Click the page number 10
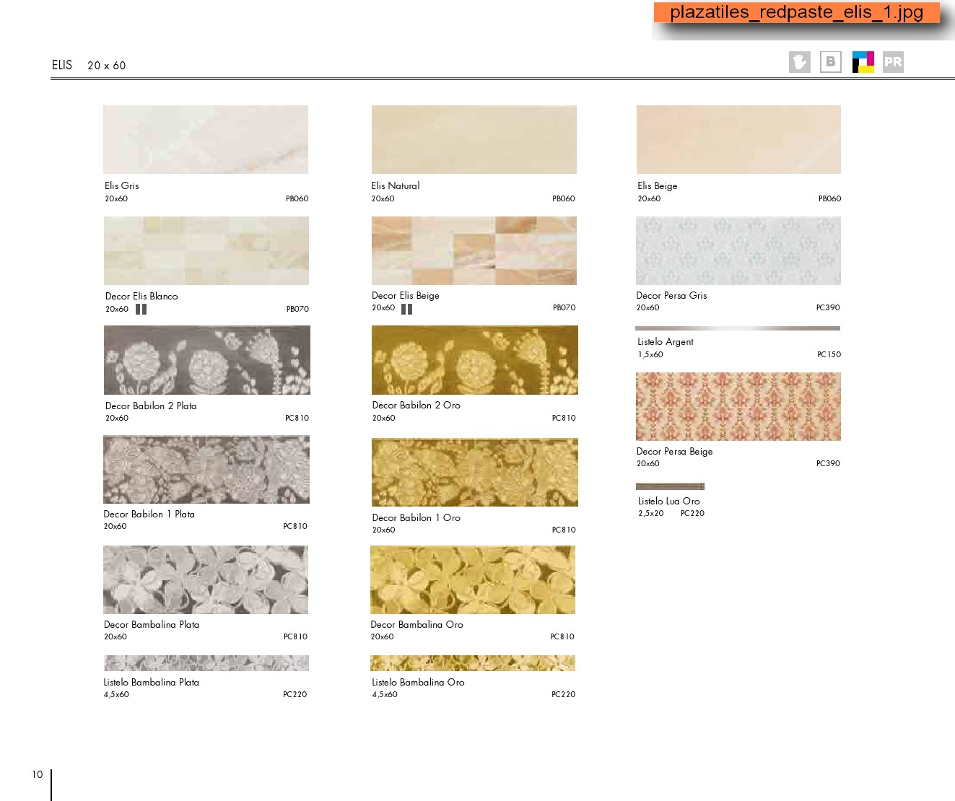The width and height of the screenshot is (955, 801). click(x=38, y=774)
